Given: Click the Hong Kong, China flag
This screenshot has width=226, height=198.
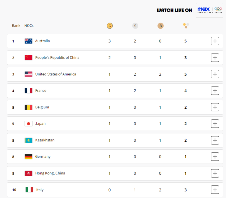Looking at the screenshot, I should (x=28, y=173).
